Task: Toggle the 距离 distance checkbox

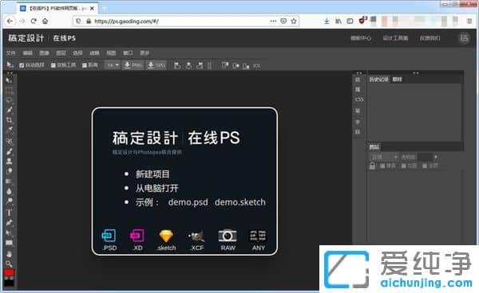Action: [89, 65]
